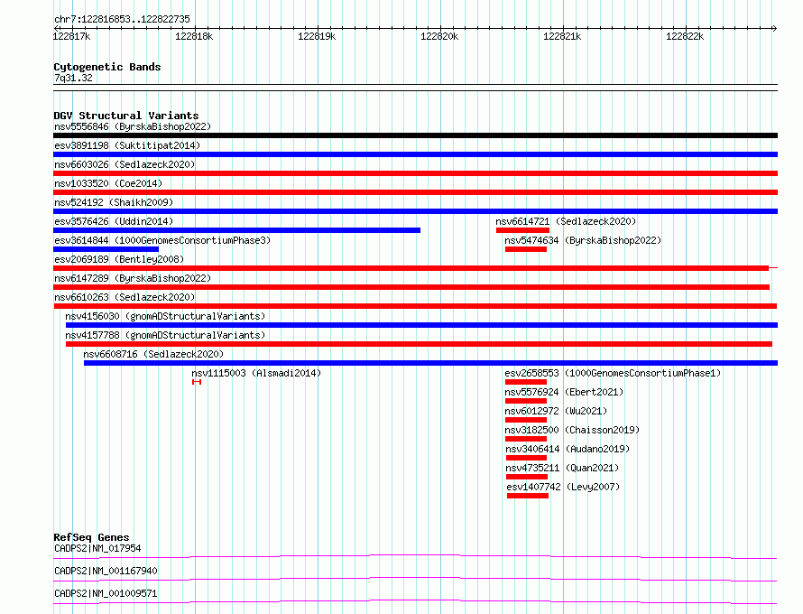The height and width of the screenshot is (614, 803).
Task: Open nsv3406414 (Audano2019) label
Action: tap(568, 449)
